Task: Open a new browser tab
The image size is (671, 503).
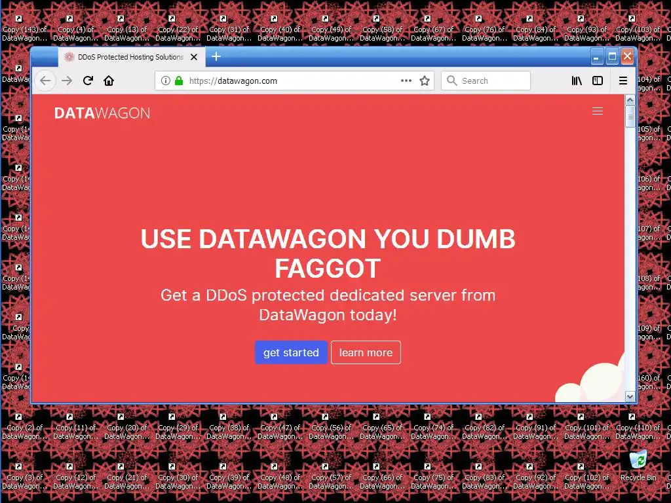Action: coord(216,56)
